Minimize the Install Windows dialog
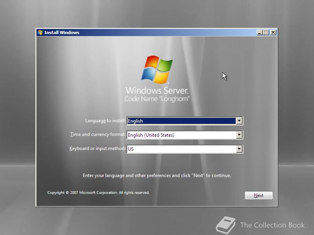The image size is (314, 235). click(x=259, y=33)
